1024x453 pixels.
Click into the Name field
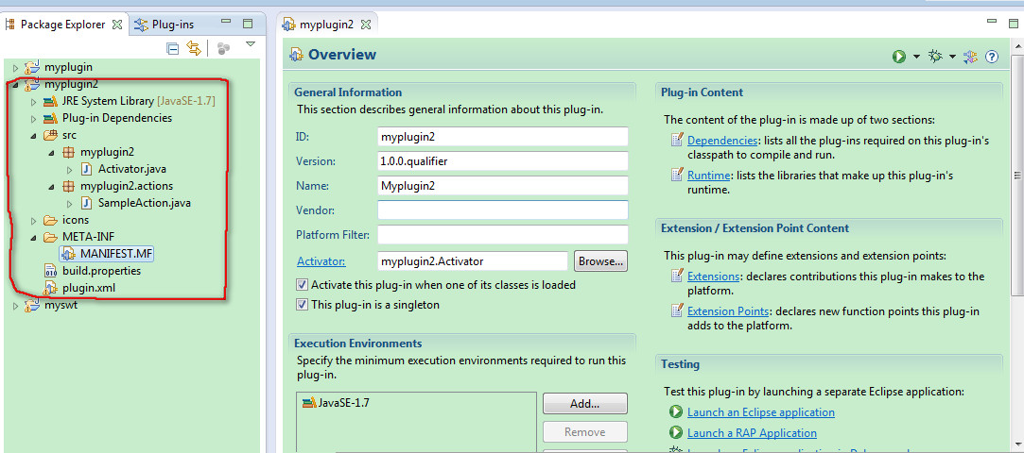pyautogui.click(x=503, y=186)
